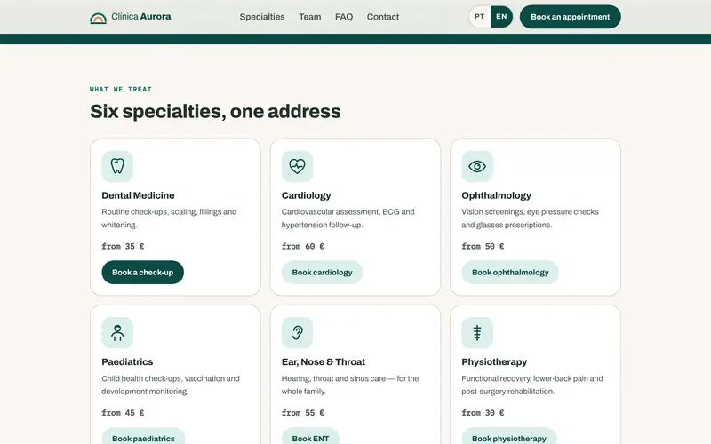This screenshot has width=711, height=444.
Task: Open the Specialties nav item
Action: 262,17
